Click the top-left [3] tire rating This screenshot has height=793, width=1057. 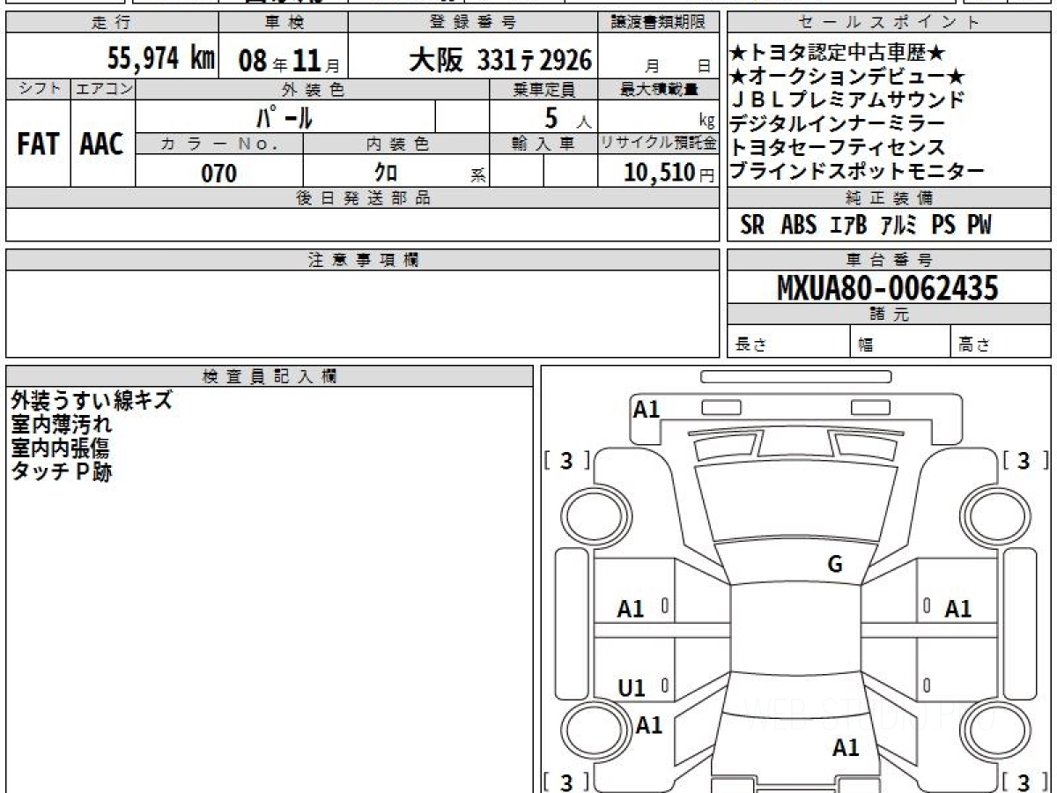tap(566, 461)
